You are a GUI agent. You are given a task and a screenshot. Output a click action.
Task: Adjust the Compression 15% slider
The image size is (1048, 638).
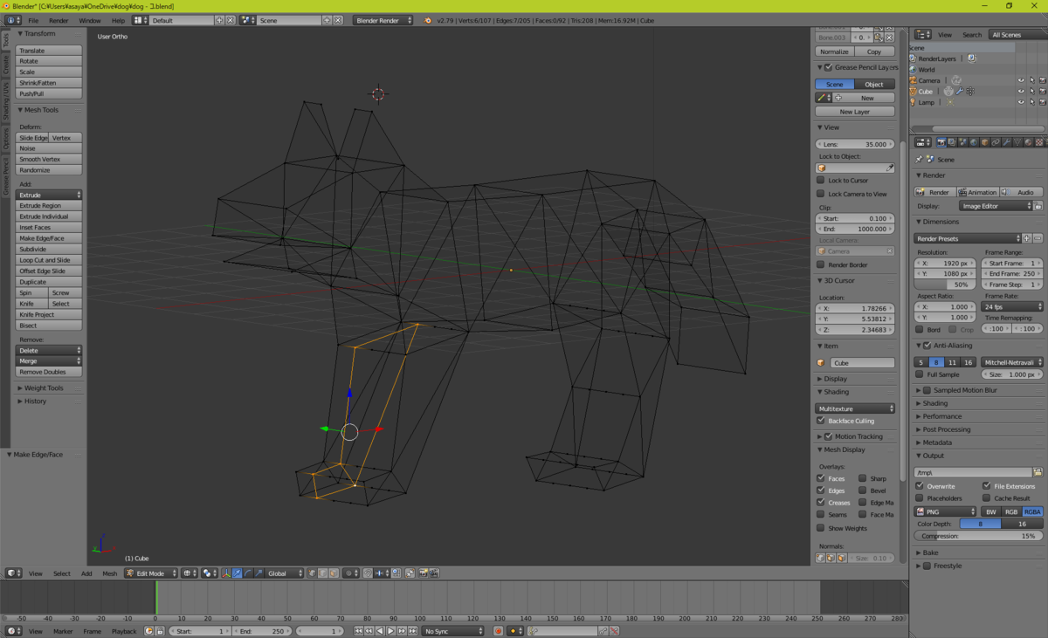(978, 536)
